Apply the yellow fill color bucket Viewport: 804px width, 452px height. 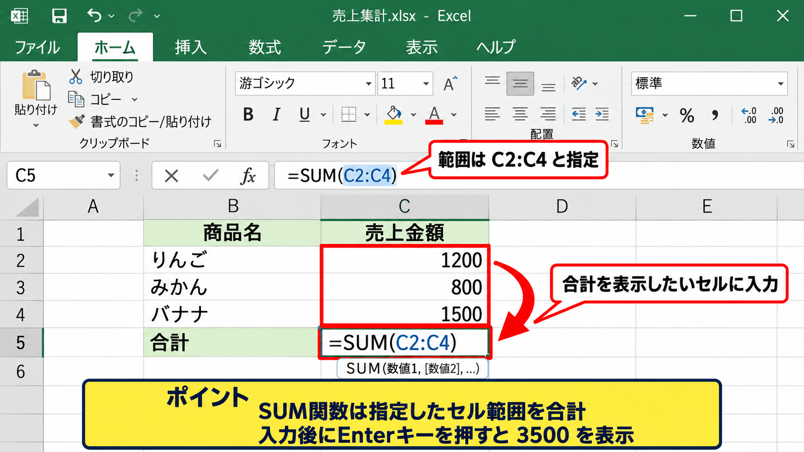393,115
